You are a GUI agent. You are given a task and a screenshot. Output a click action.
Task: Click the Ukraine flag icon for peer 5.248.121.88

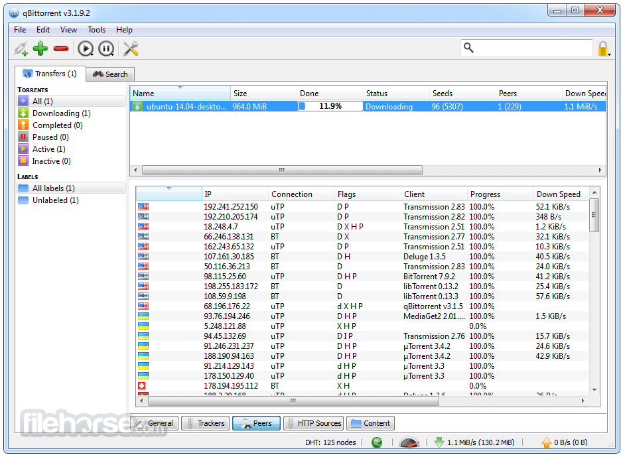coord(143,326)
